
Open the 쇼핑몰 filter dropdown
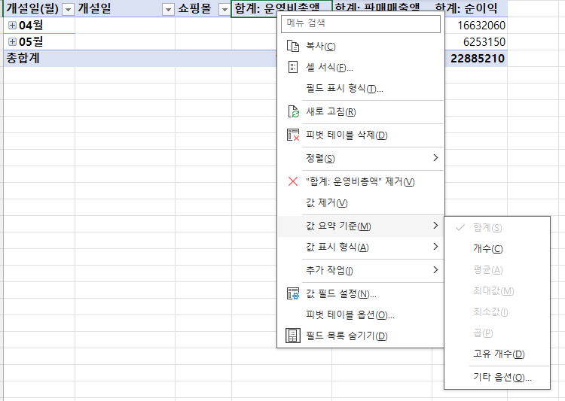(x=223, y=9)
